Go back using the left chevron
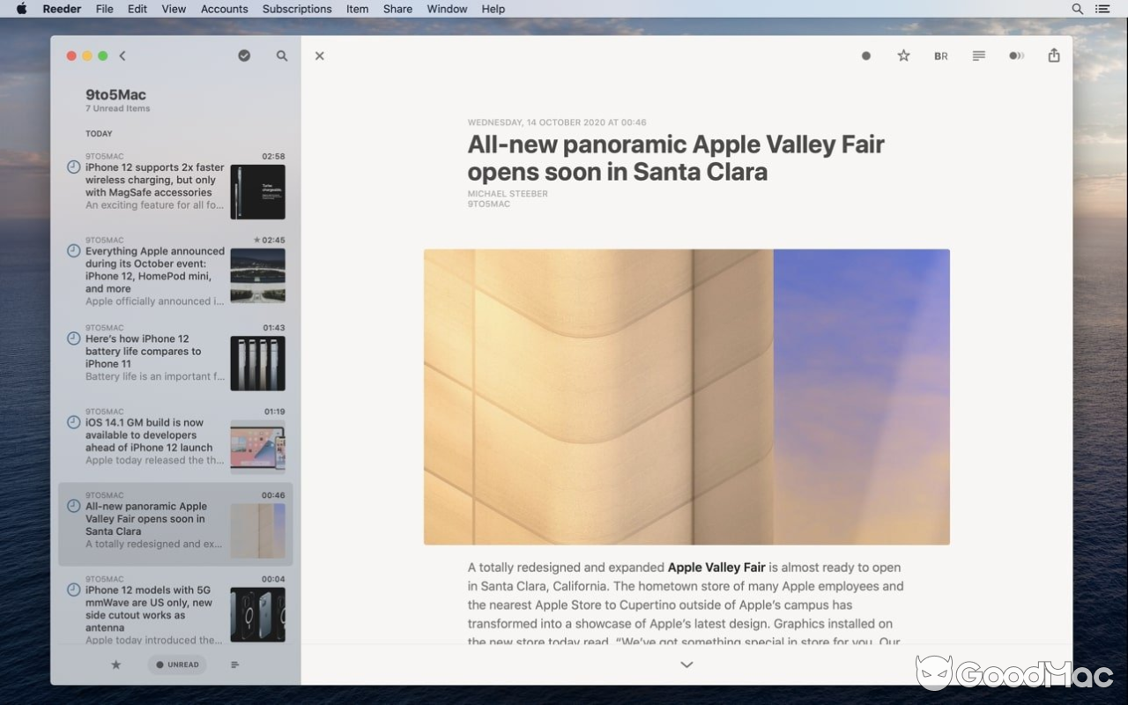Viewport: 1128px width, 705px height. 122,56
